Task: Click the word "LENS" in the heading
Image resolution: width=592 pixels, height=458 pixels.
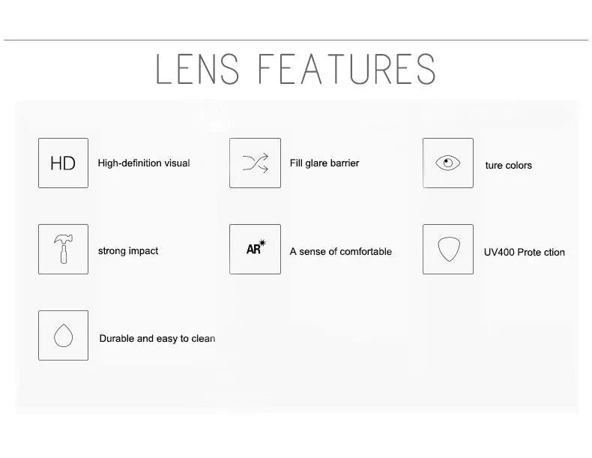Action: [198, 69]
